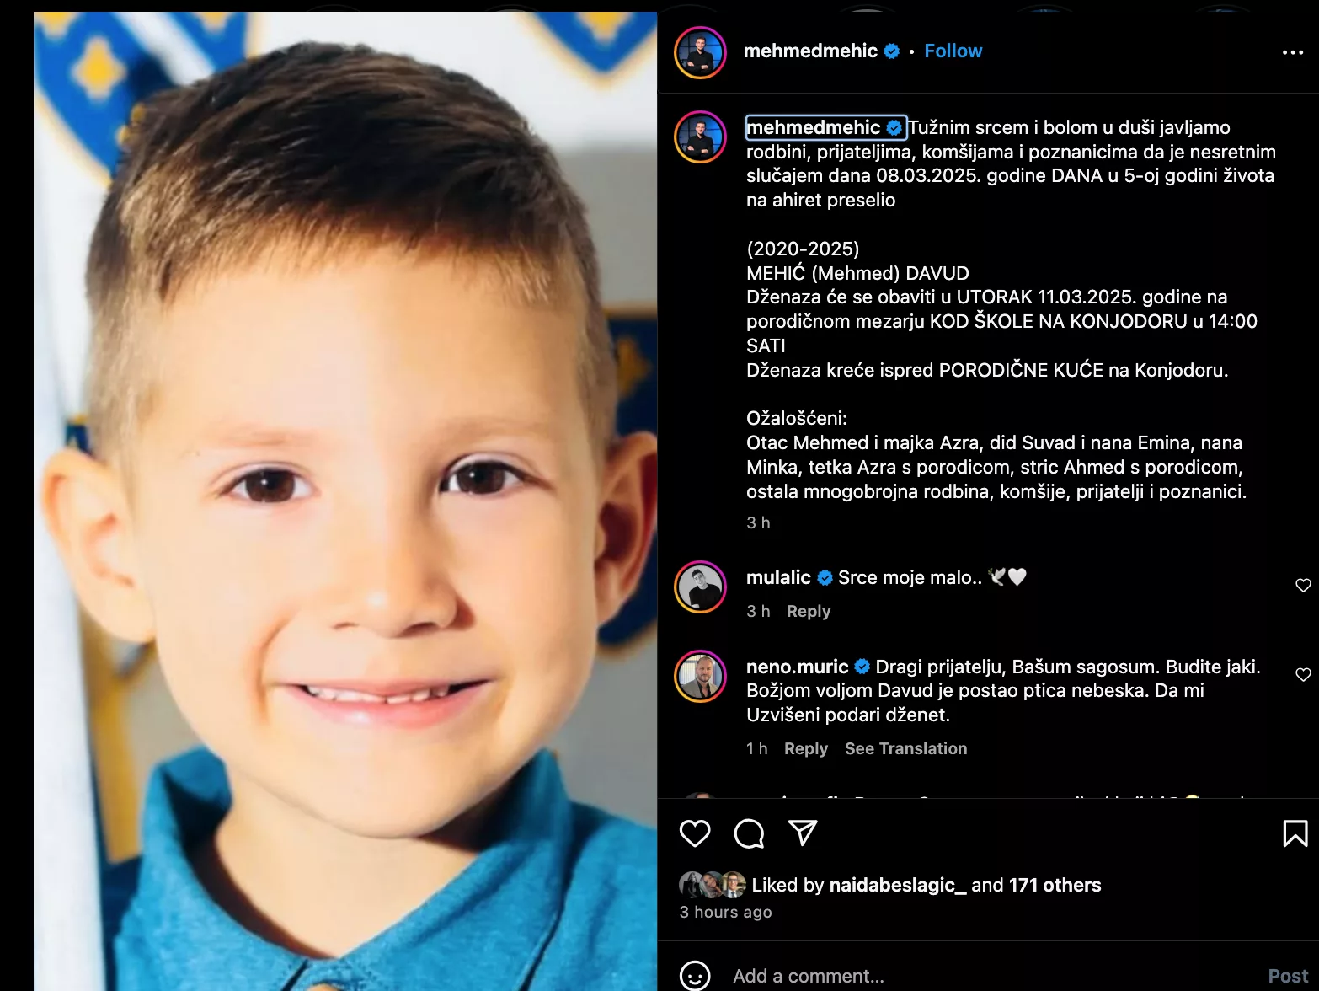Share the post with the paper plane icon
1319x991 pixels.
803,833
